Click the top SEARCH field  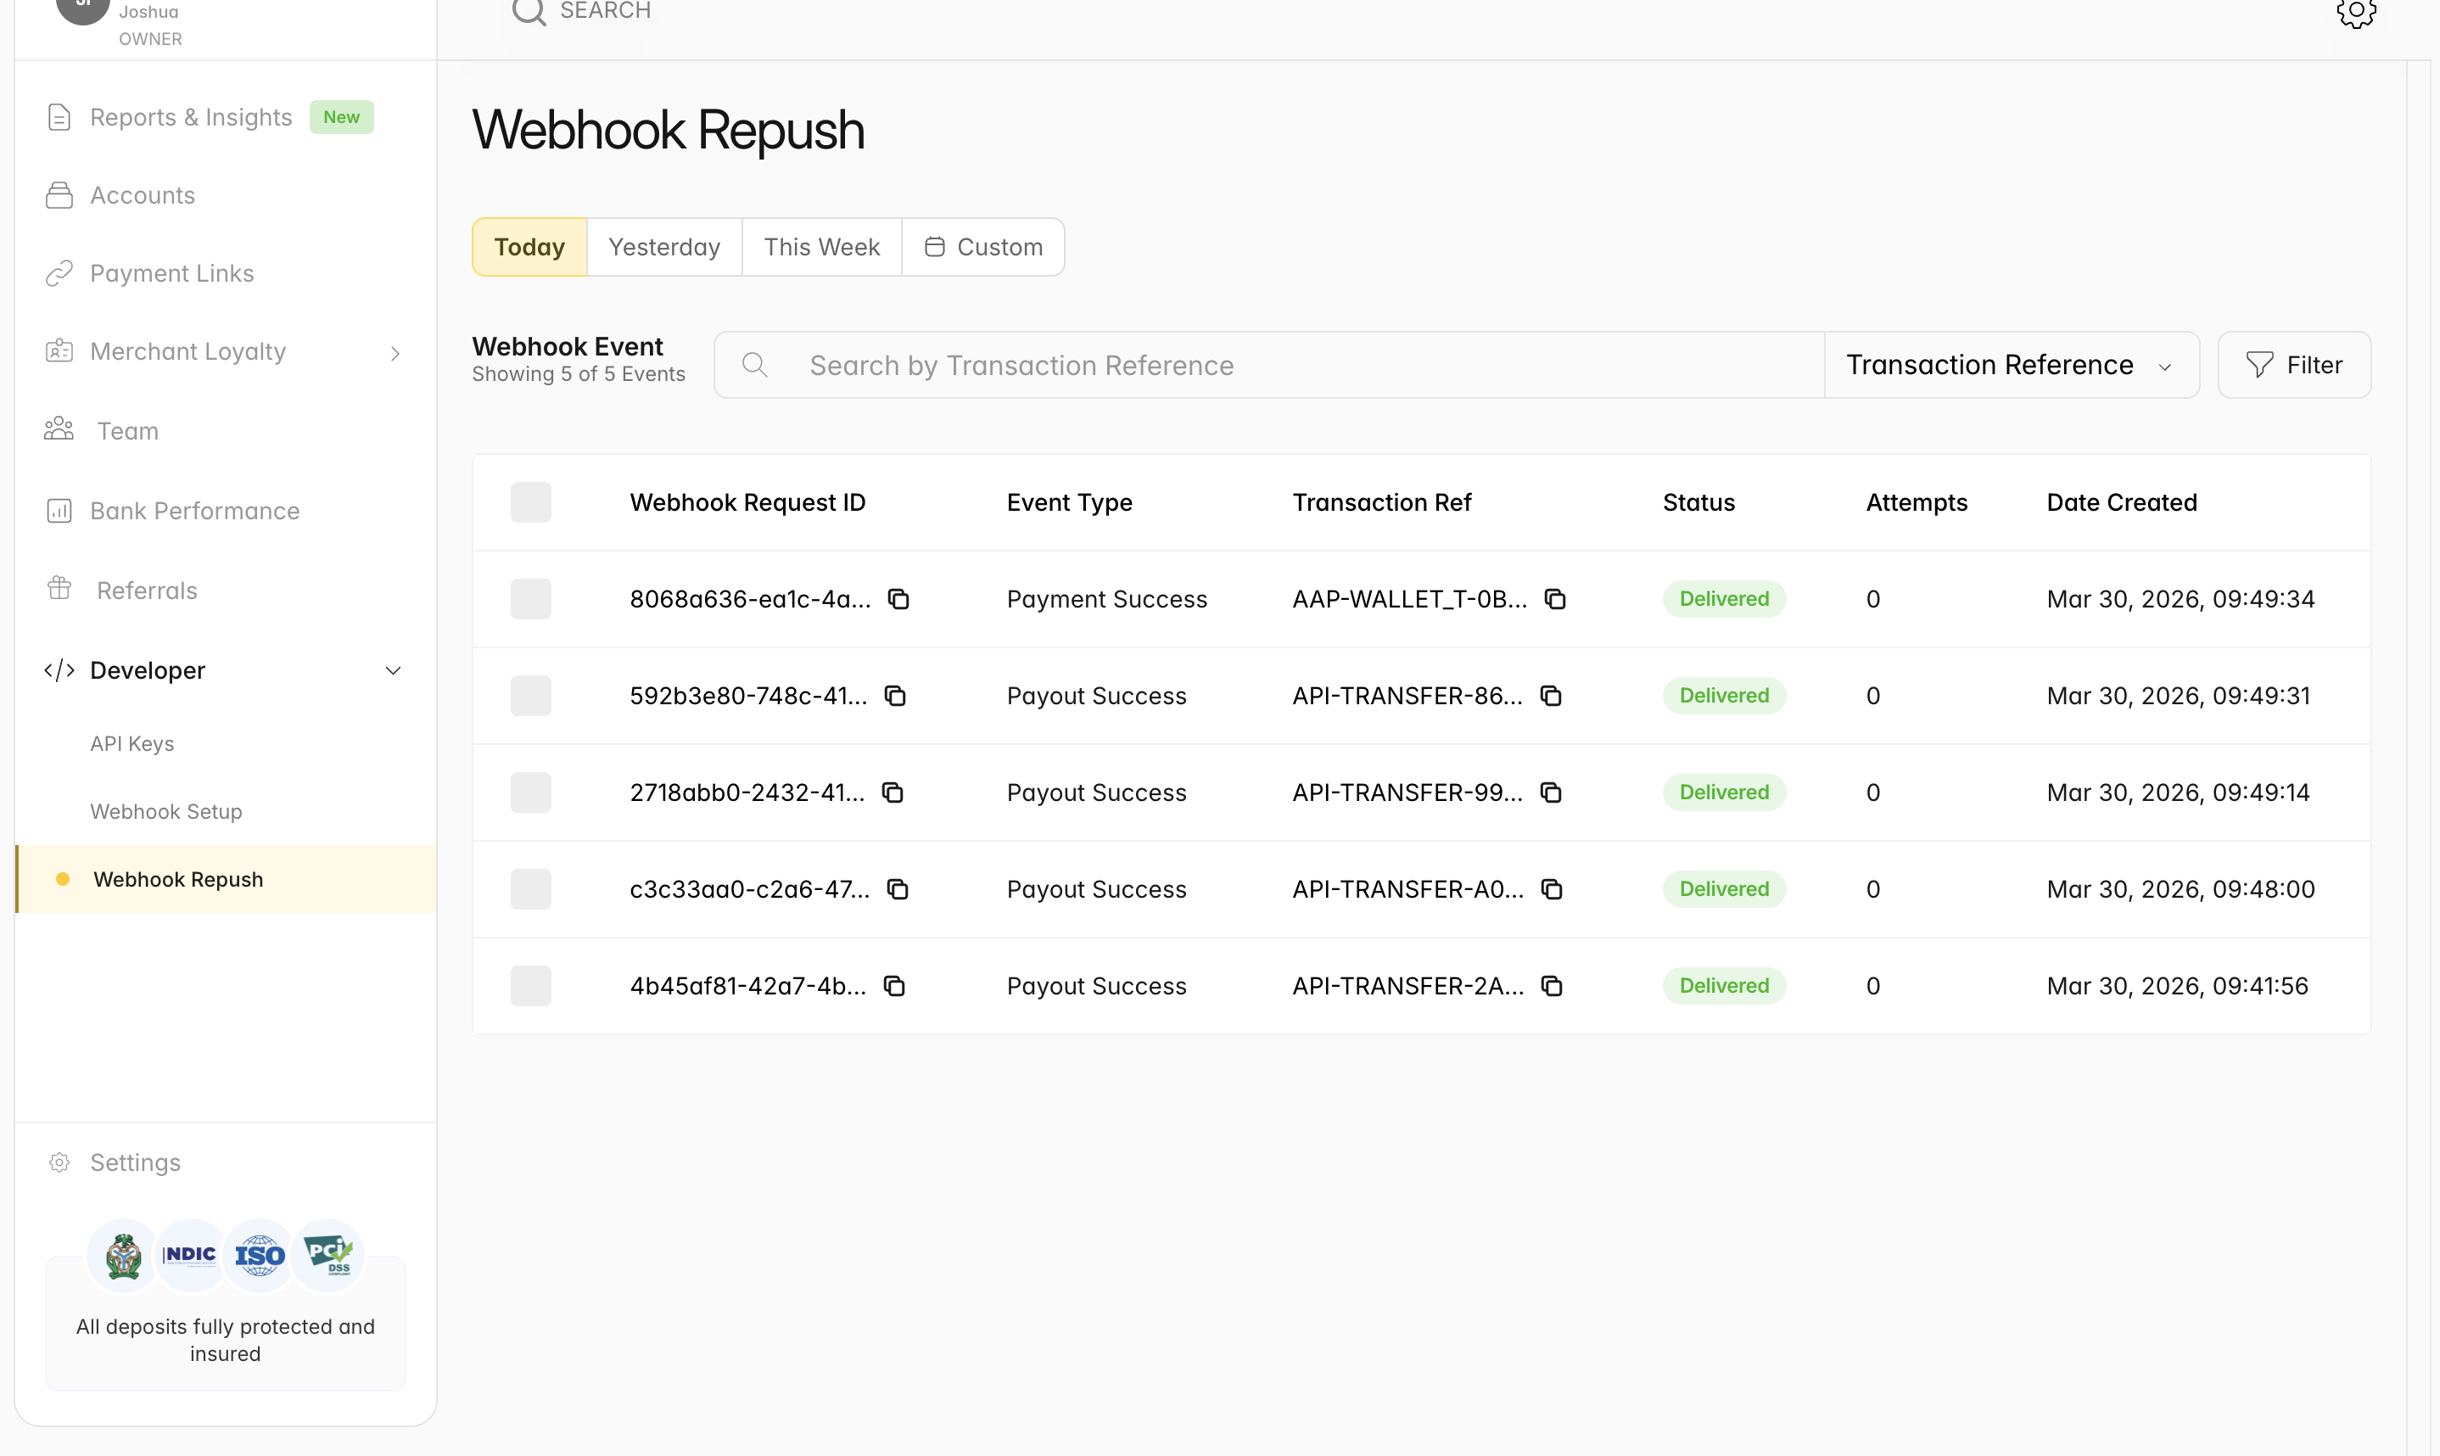pos(605,11)
